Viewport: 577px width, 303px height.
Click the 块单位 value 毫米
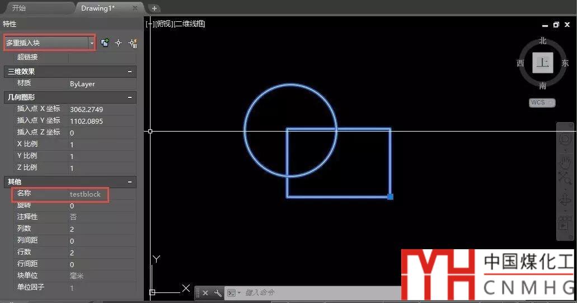pyautogui.click(x=102, y=276)
